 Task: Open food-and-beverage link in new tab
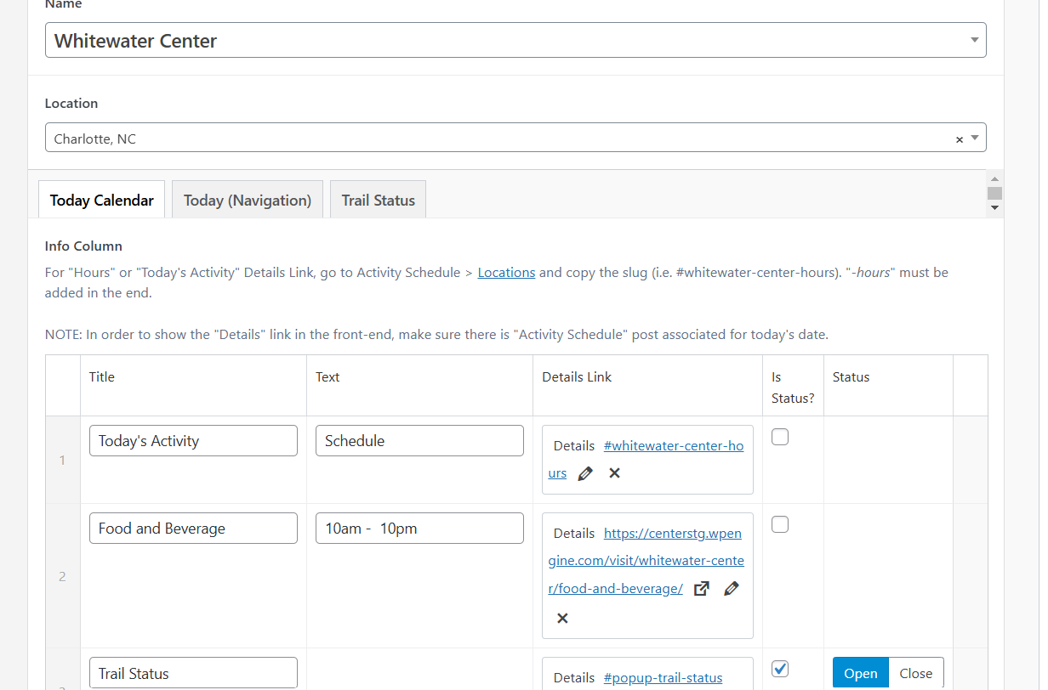coord(701,588)
